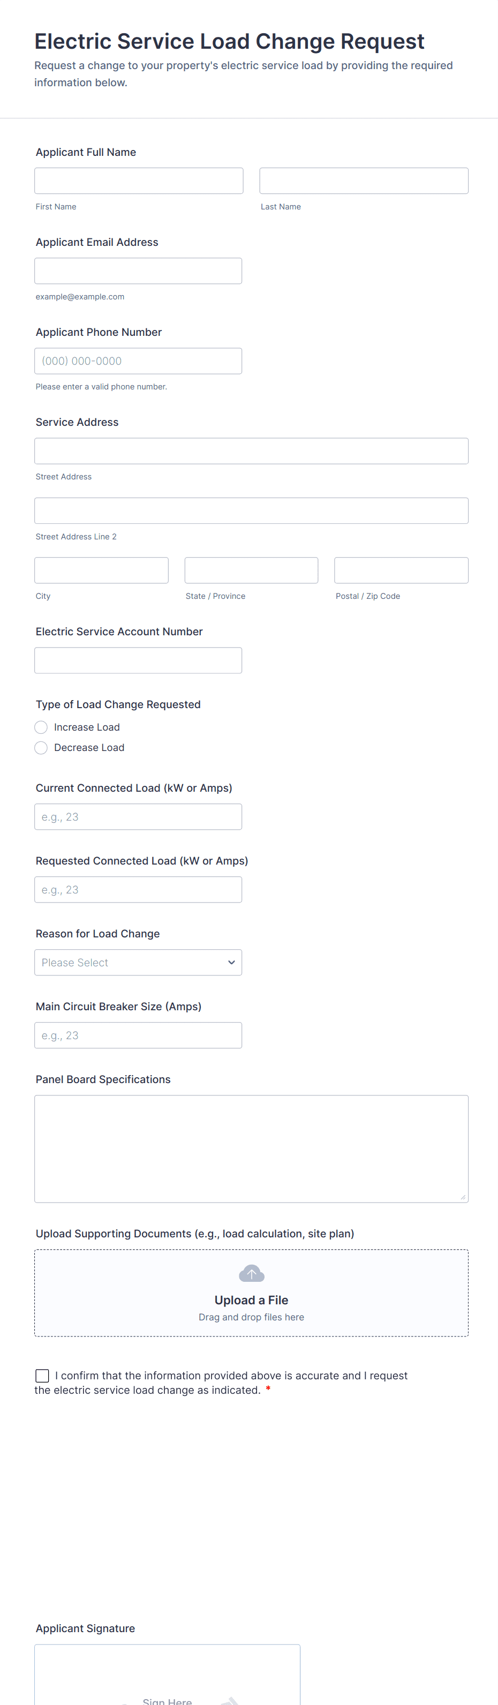Click the First Name input field
The height and width of the screenshot is (1705, 498).
(x=139, y=181)
